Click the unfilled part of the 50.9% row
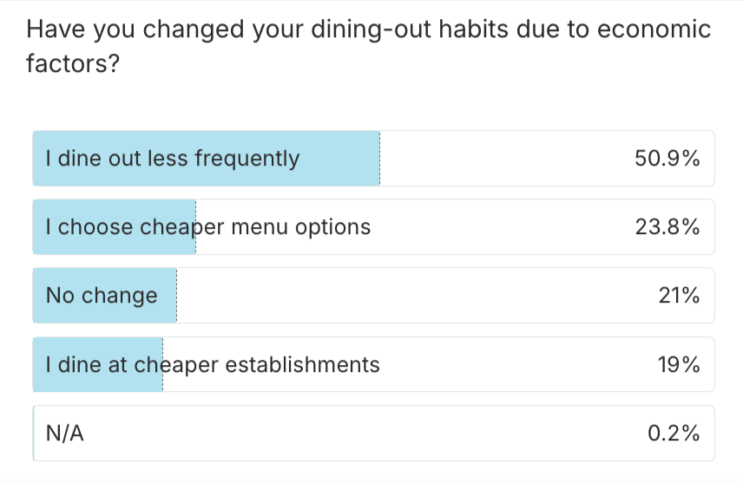The image size is (743, 483). coord(503,159)
